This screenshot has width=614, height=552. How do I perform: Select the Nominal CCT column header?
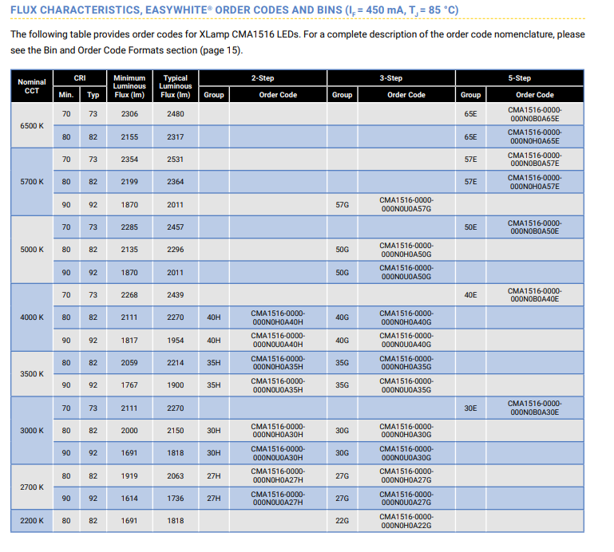[32, 86]
